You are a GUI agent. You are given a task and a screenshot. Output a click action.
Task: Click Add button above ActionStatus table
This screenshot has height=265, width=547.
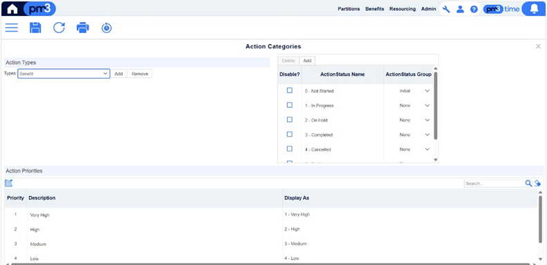307,61
